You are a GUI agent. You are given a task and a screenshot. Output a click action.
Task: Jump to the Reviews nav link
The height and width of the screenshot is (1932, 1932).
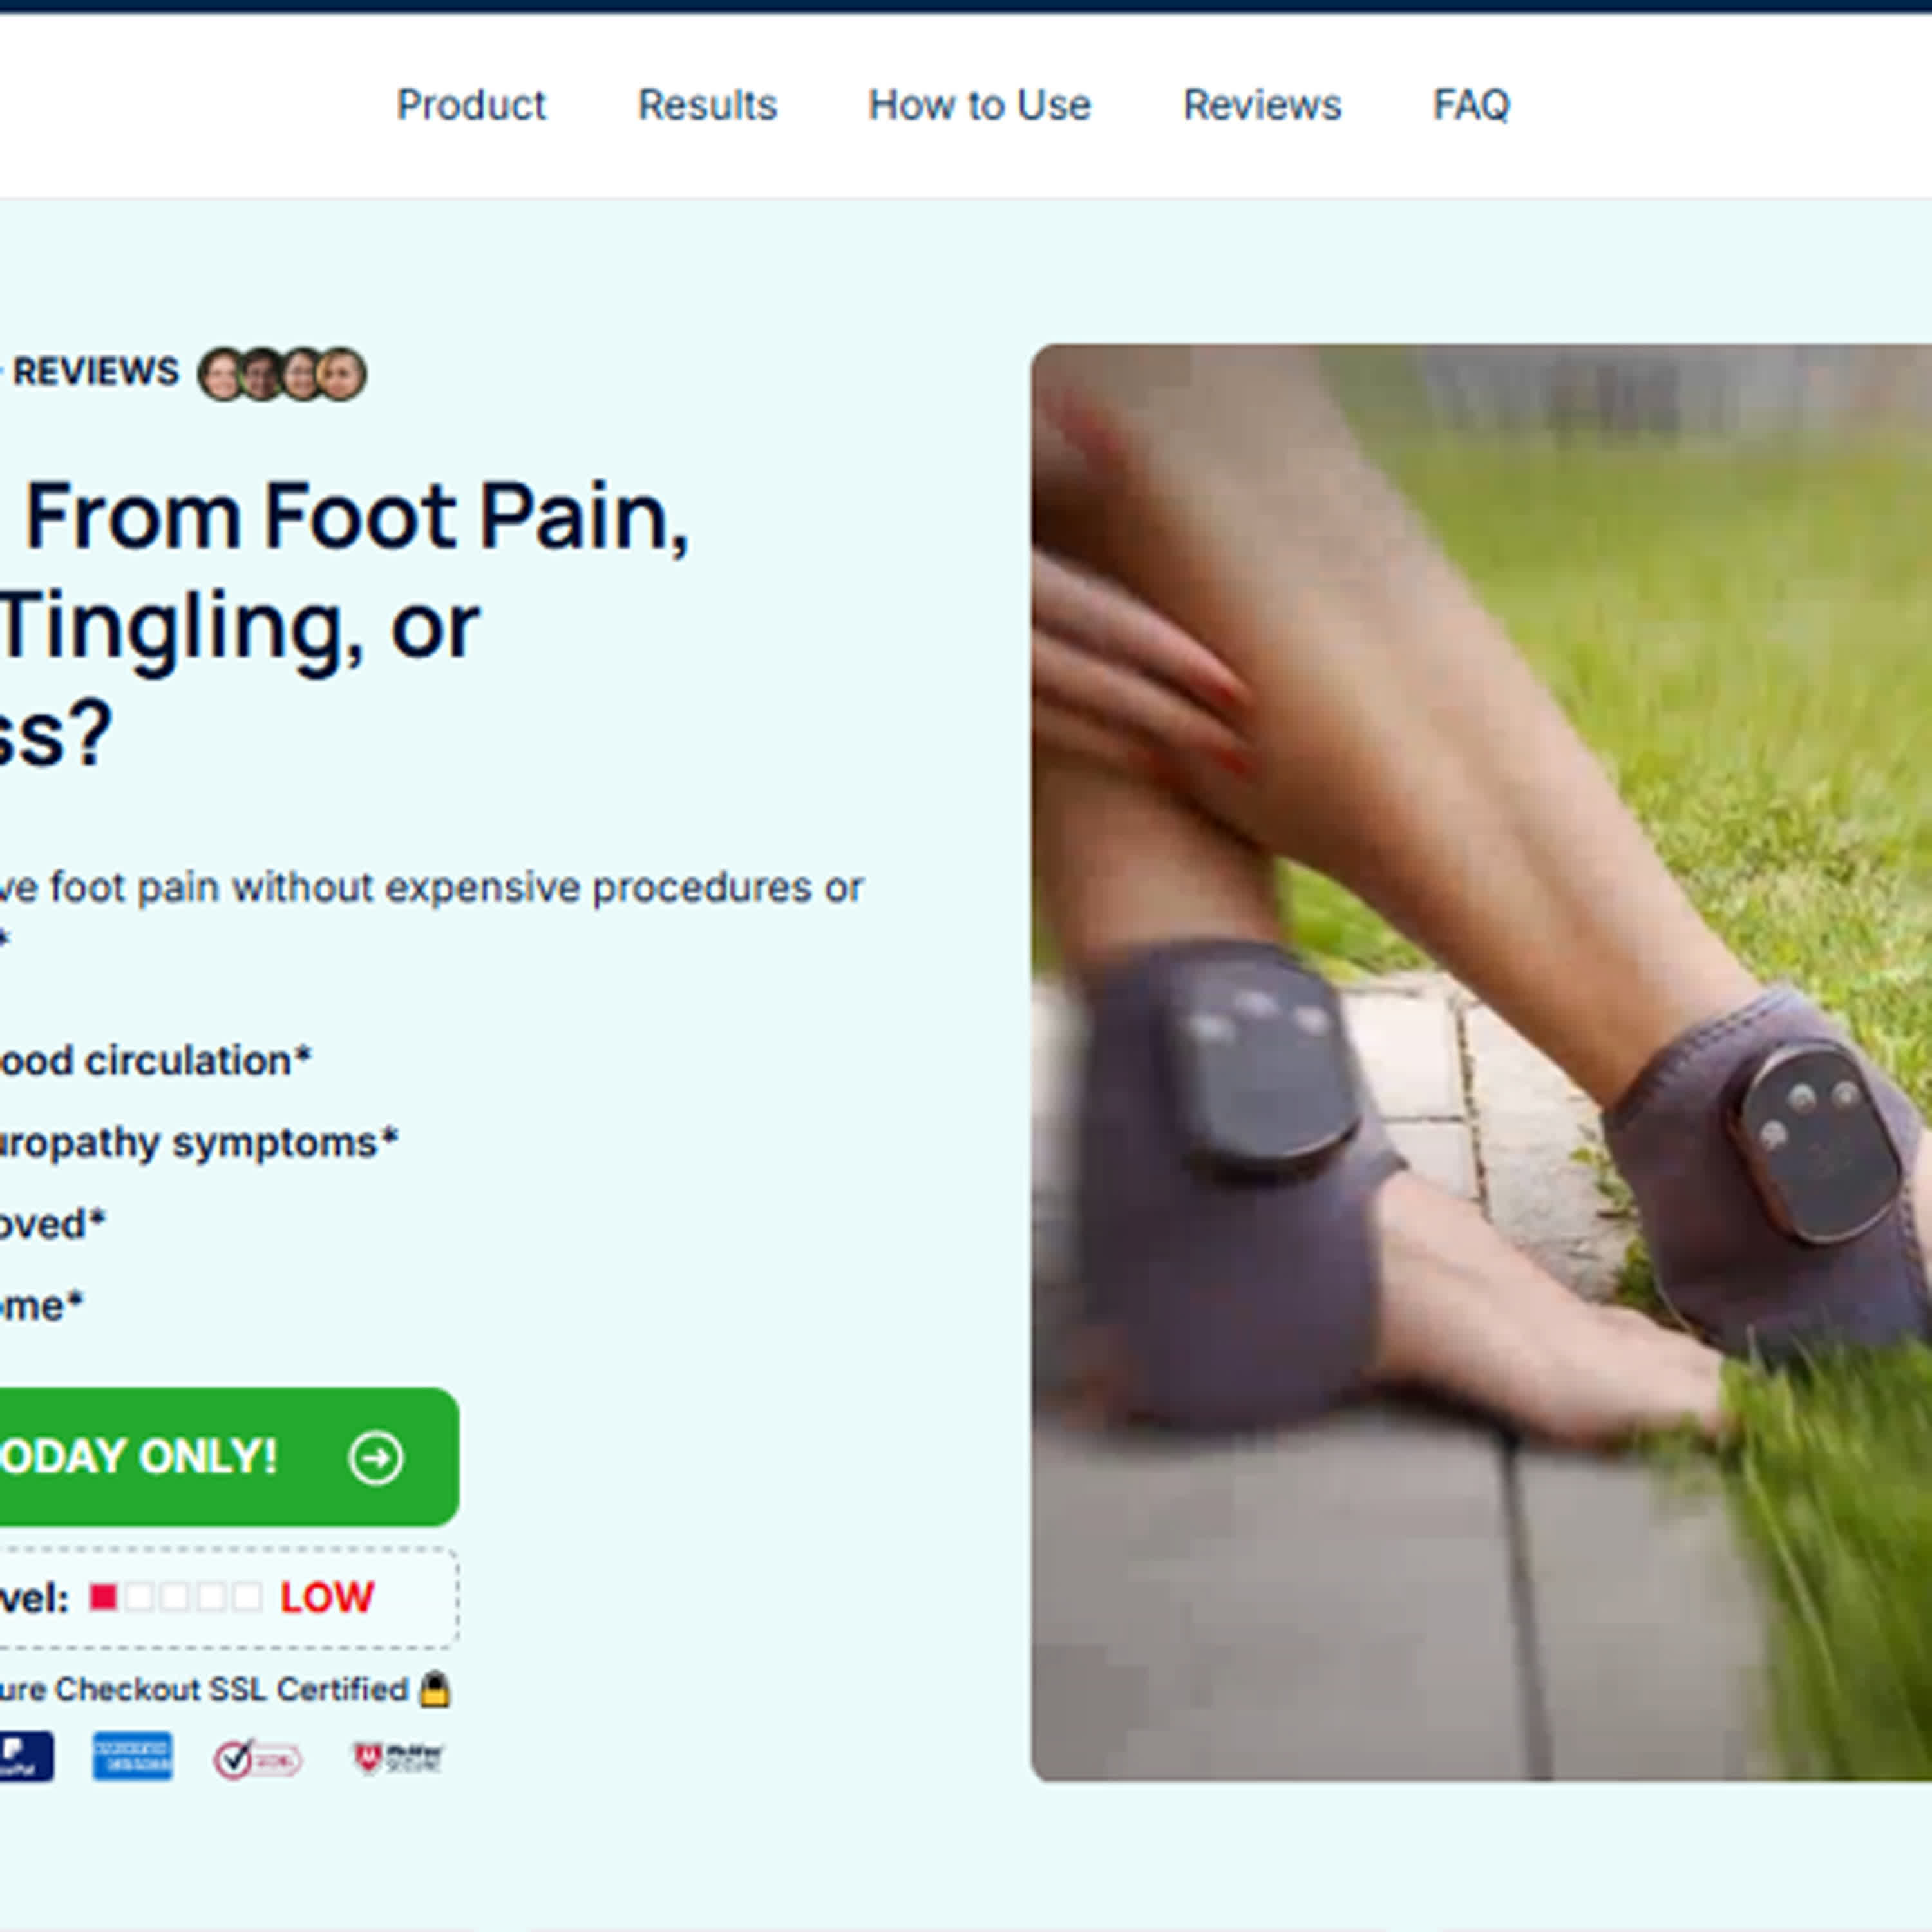point(1262,105)
